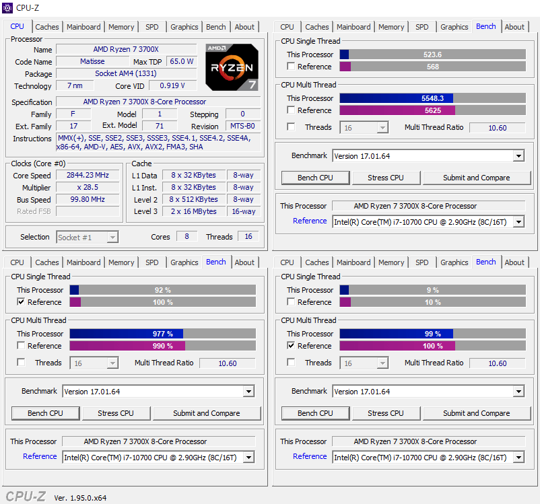Open the SPD tab in top-left panel

point(152,27)
